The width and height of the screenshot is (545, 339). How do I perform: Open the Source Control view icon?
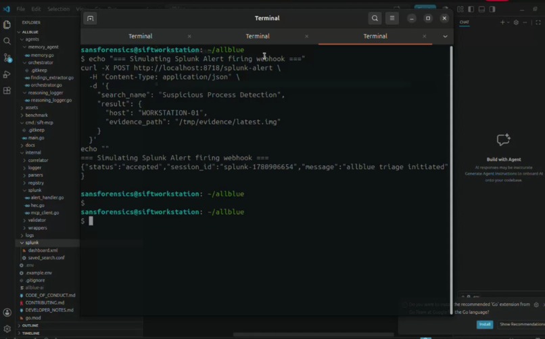(7, 58)
